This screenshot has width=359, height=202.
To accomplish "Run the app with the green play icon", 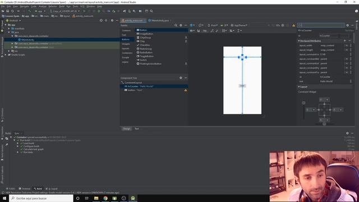I will coord(84,11).
